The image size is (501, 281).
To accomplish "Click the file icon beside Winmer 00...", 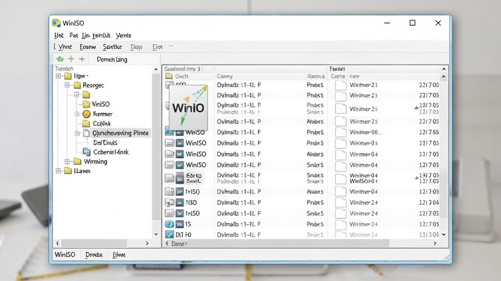I will (341, 132).
